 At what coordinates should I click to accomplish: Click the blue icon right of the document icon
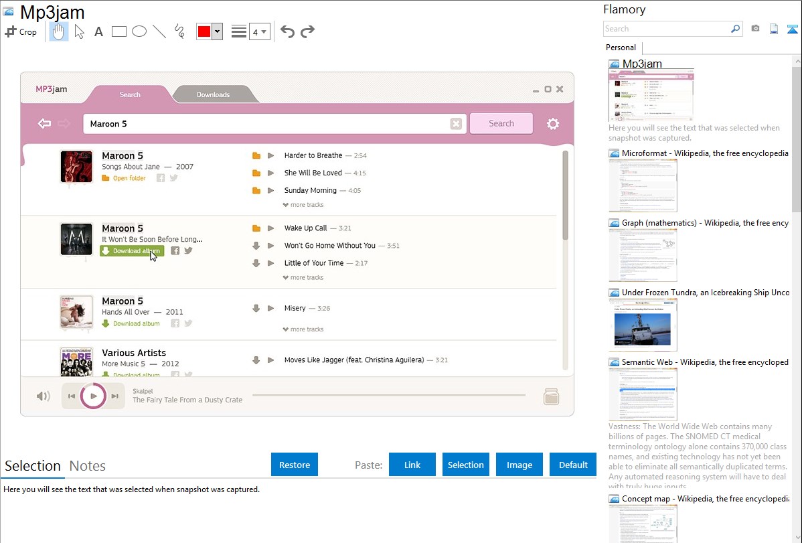792,29
